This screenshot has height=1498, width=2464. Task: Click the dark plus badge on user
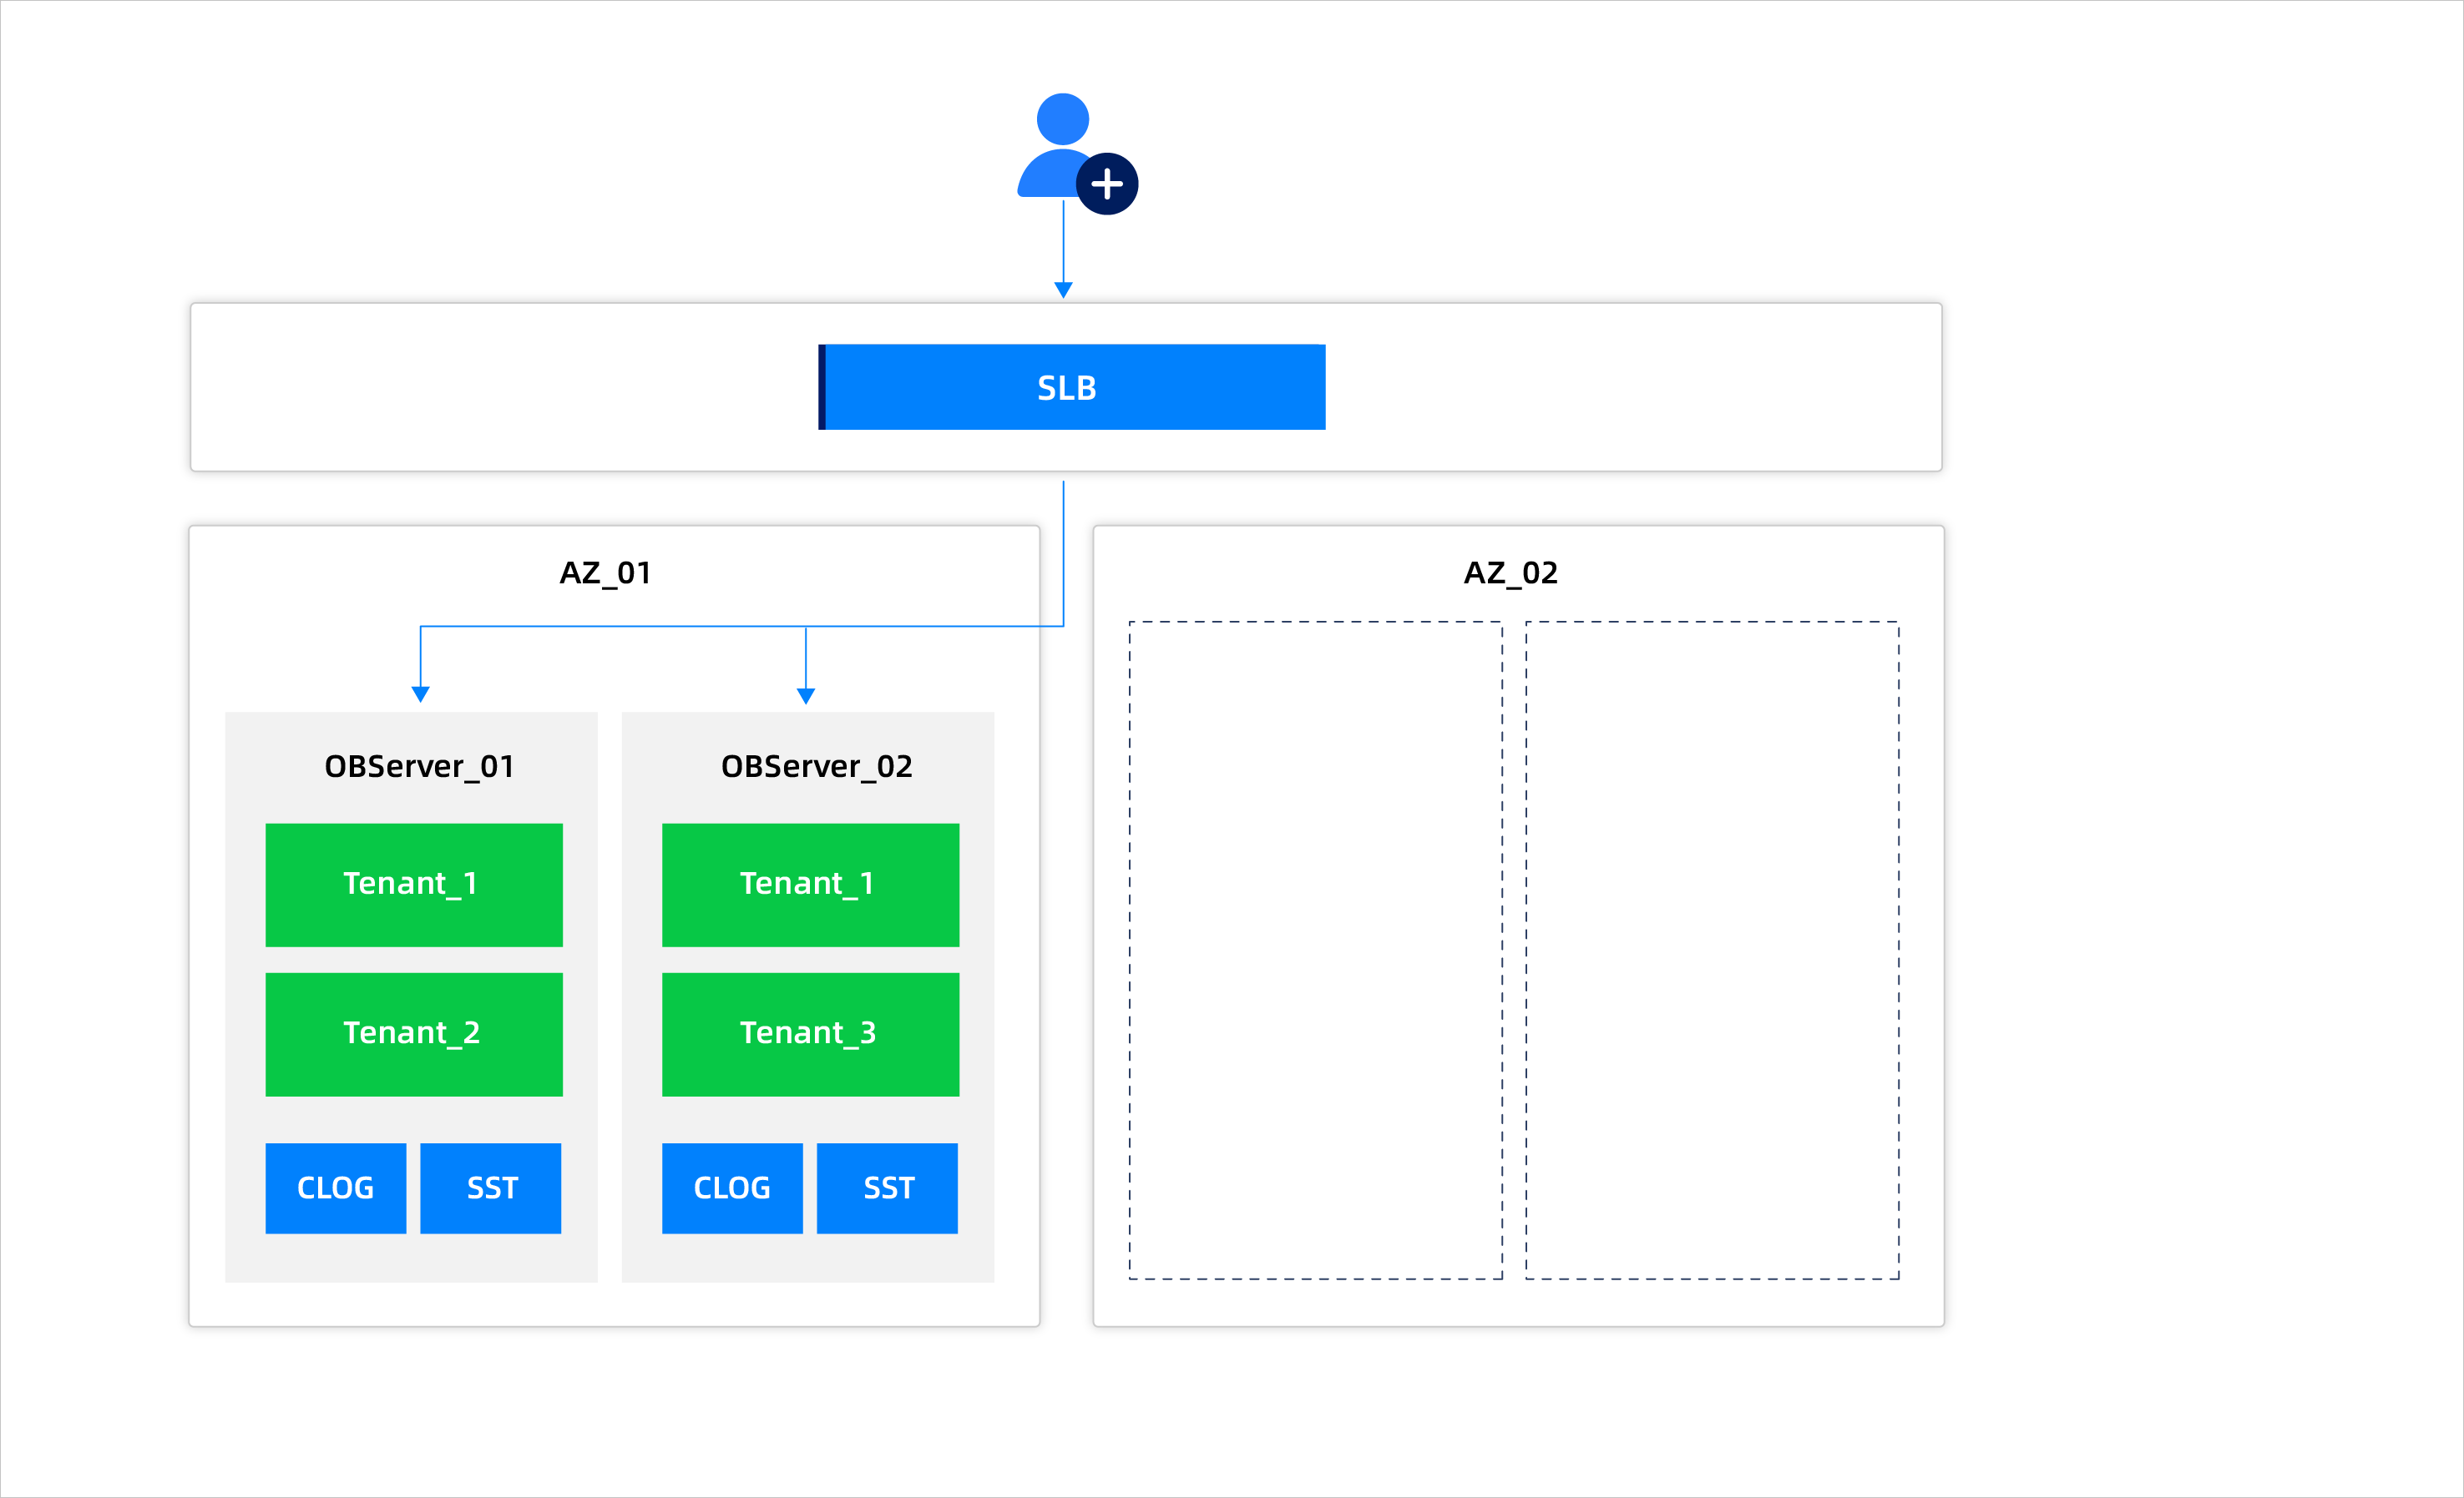point(1107,184)
